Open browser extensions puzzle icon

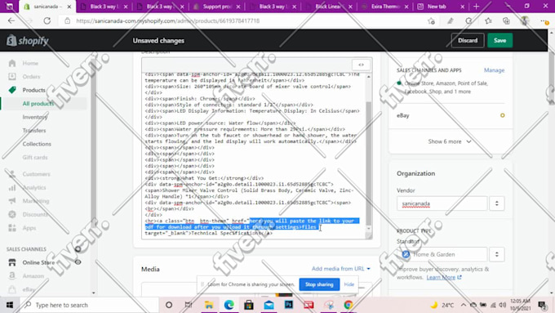pyautogui.click(x=469, y=21)
